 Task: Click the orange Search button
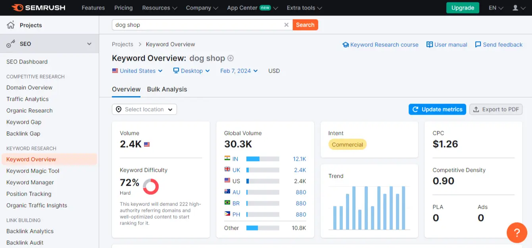pyautogui.click(x=305, y=25)
